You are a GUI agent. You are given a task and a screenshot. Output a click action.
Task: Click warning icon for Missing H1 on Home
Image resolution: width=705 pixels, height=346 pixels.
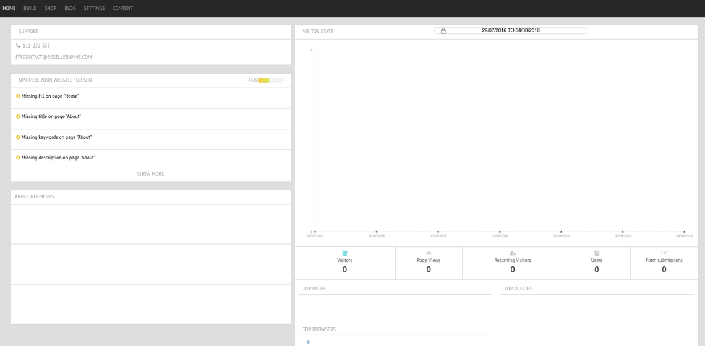pos(18,96)
